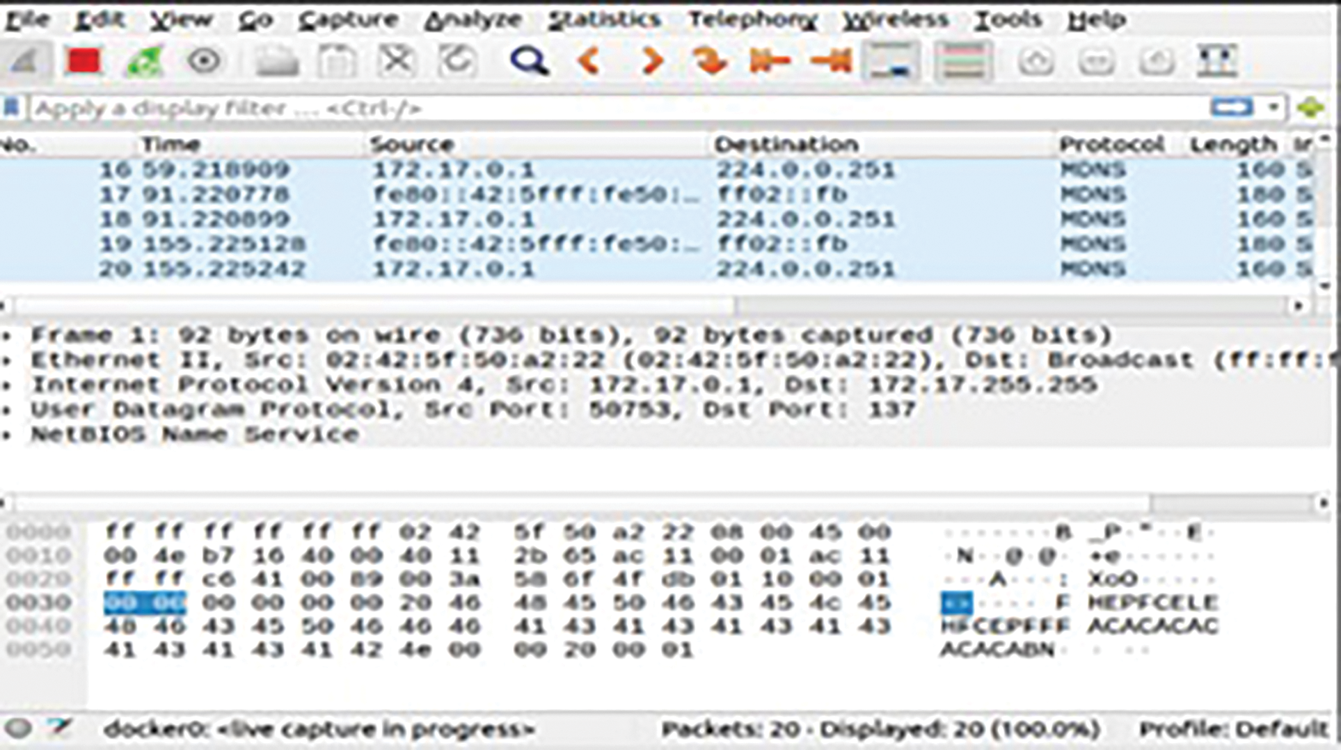Expand the NetBIOS Name Service row

pos(7,435)
